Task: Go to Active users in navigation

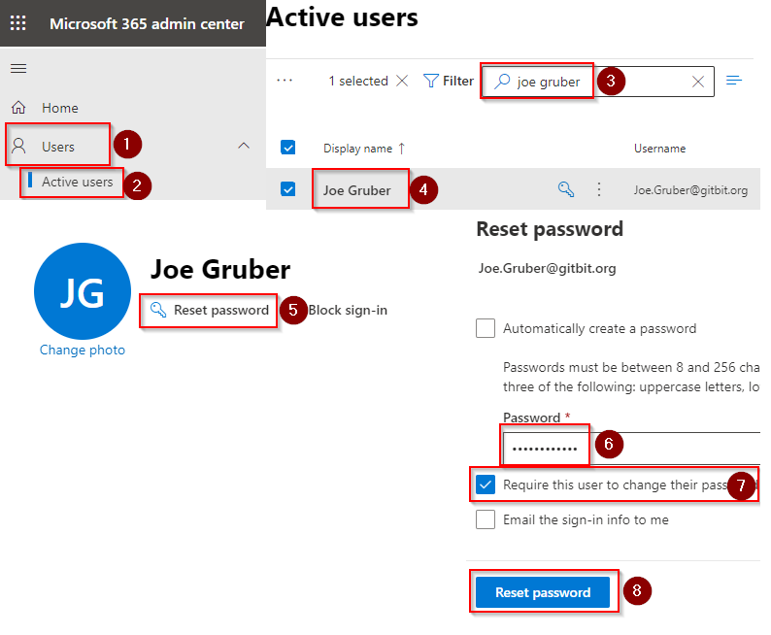Action: 77,182
